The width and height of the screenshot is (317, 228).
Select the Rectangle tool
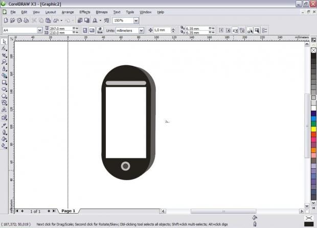[4, 82]
